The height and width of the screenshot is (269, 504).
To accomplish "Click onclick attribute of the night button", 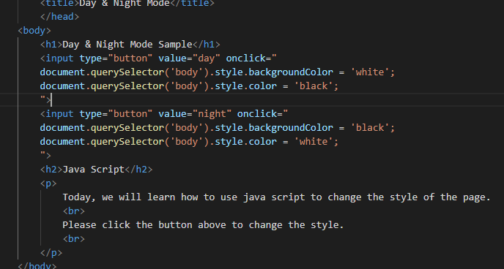I will [x=262, y=114].
